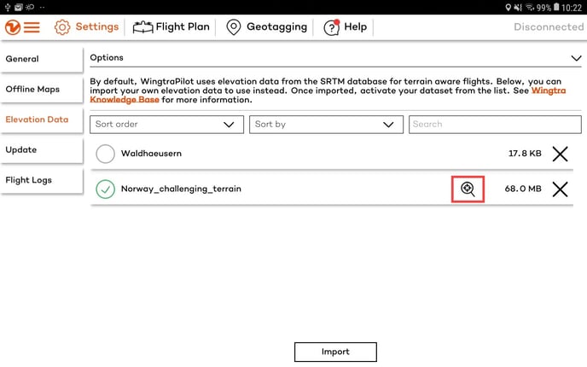Toggle the Norway_challenging_terrain green checkmark
Screen dimensions: 587x367
pos(105,189)
